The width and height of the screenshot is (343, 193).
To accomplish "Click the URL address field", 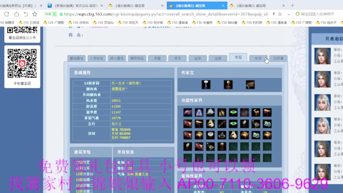I will (166, 14).
